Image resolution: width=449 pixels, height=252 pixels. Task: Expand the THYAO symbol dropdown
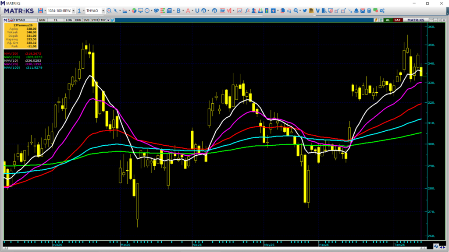(103, 10)
